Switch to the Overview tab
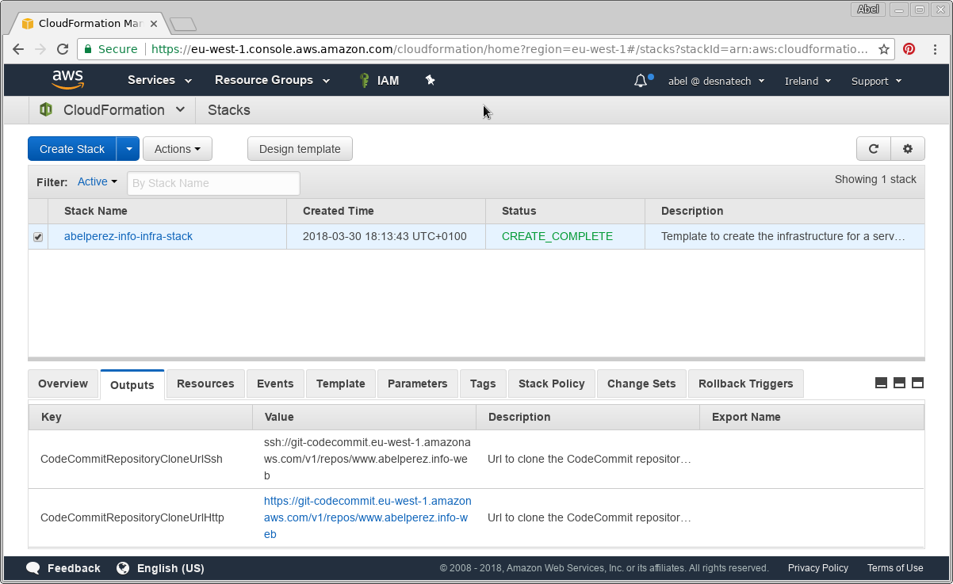 coord(63,384)
